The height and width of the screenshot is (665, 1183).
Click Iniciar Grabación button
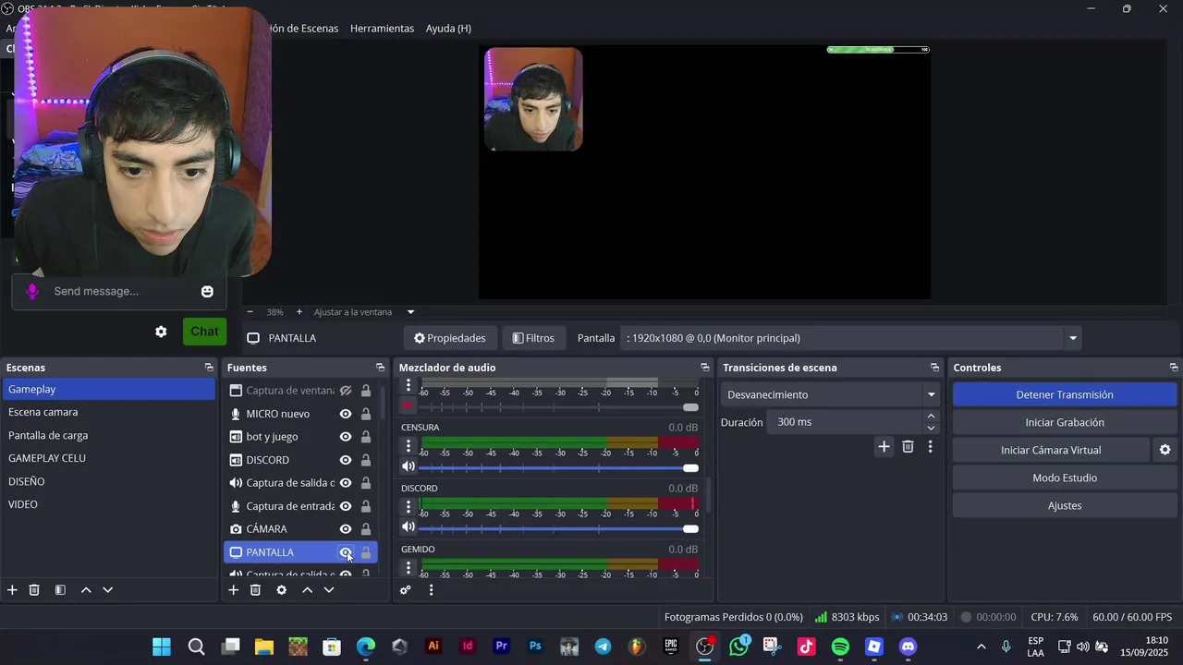(x=1065, y=422)
